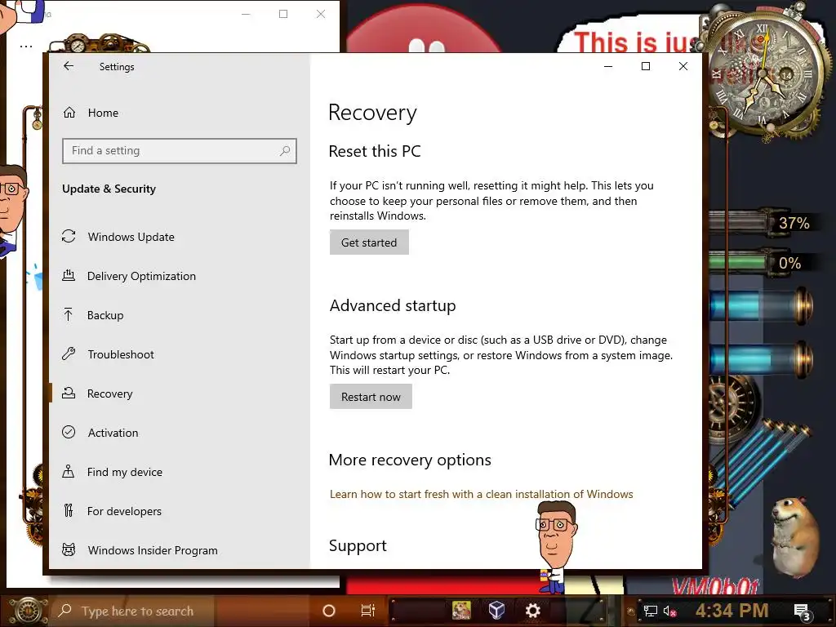Open the clean installation of Windows link
The height and width of the screenshot is (627, 836).
pyautogui.click(x=481, y=494)
